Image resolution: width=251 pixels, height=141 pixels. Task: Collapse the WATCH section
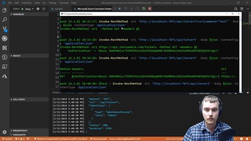[x=29, y=56]
